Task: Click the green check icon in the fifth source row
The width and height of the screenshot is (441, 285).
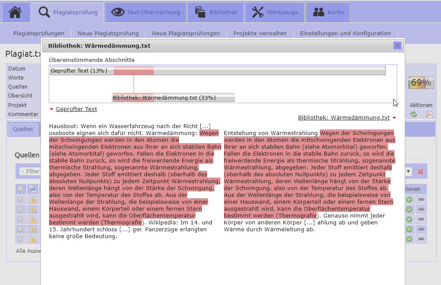Action: (409, 239)
